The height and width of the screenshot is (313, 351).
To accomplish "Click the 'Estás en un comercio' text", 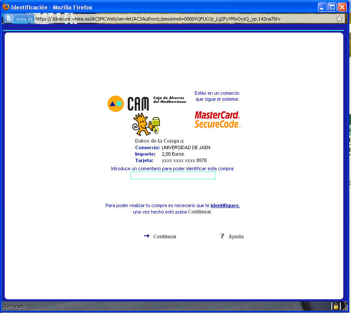I will [x=217, y=93].
